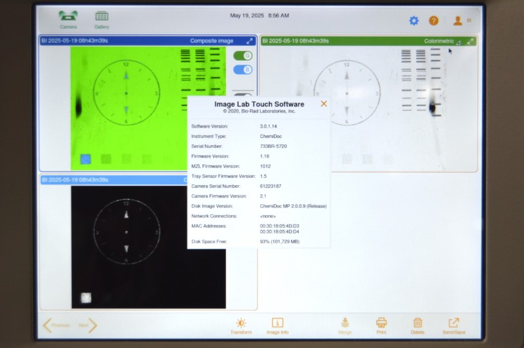Toggle the green G channel switch

[x=242, y=56]
